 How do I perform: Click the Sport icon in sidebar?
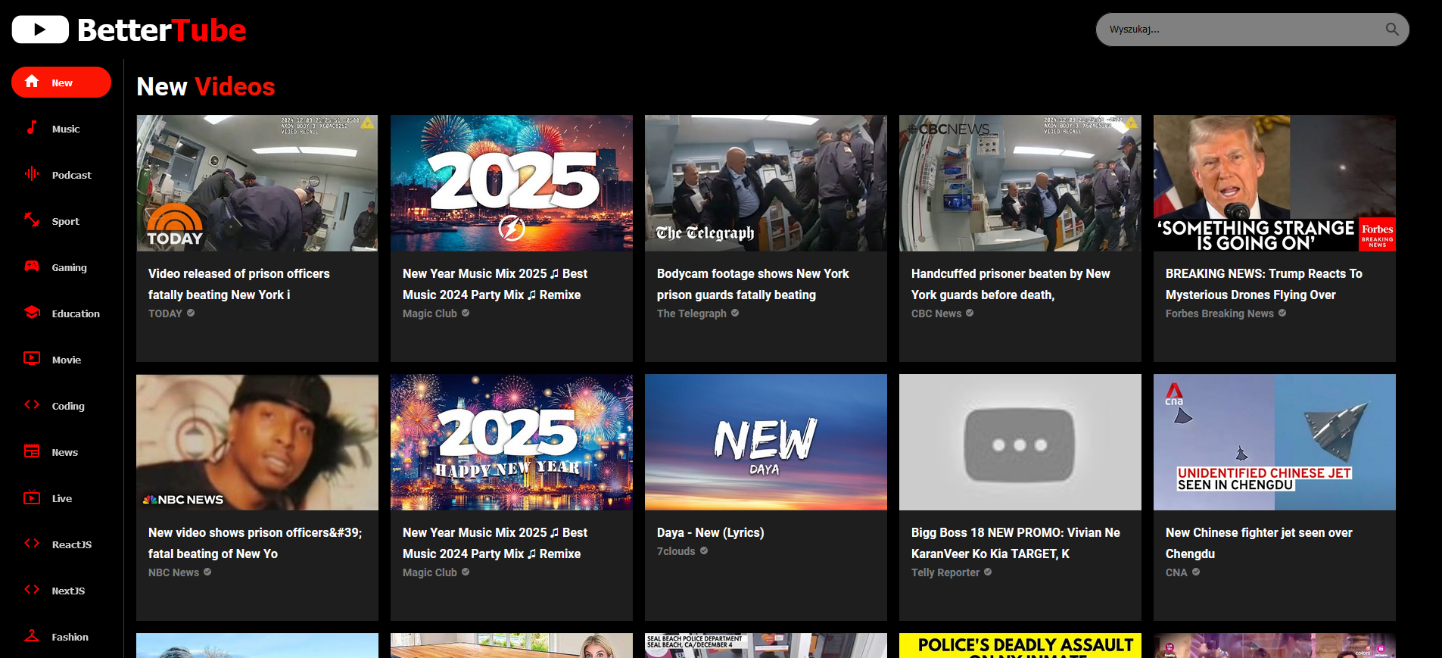pyautogui.click(x=32, y=220)
